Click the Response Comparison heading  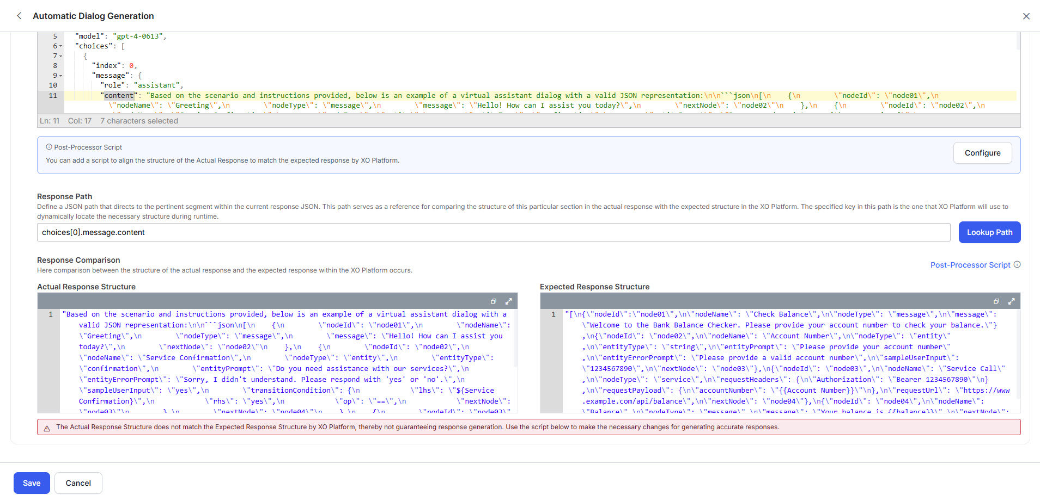78,260
